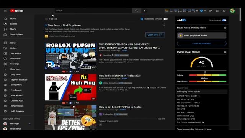Click help icon beside Never miss a trending video
245x138 pixels.
[x=225, y=28]
